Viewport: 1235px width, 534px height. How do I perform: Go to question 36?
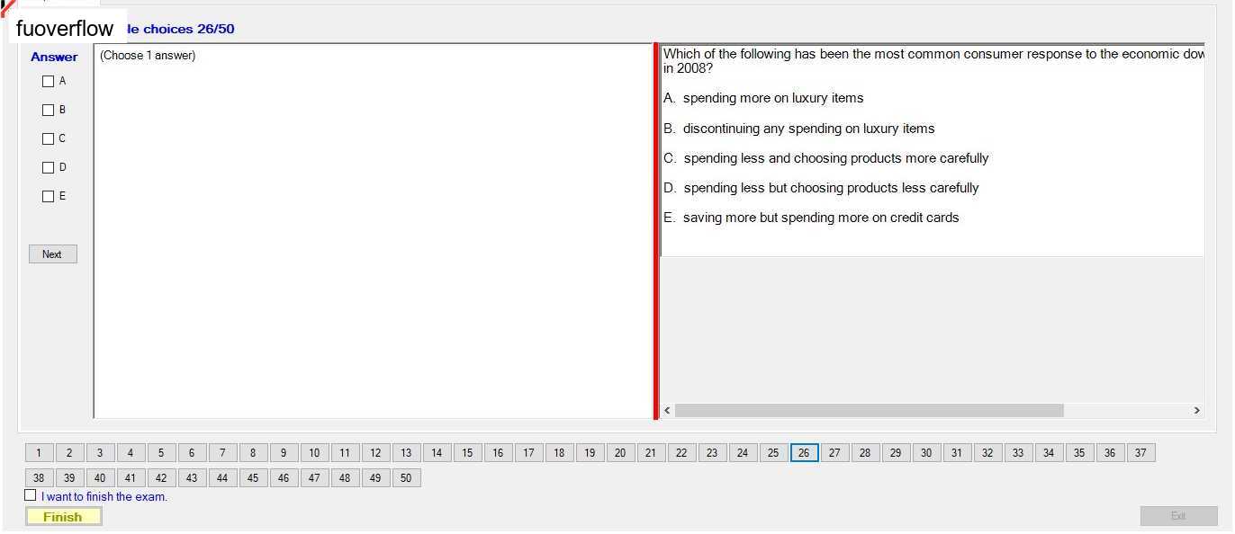tap(1110, 453)
